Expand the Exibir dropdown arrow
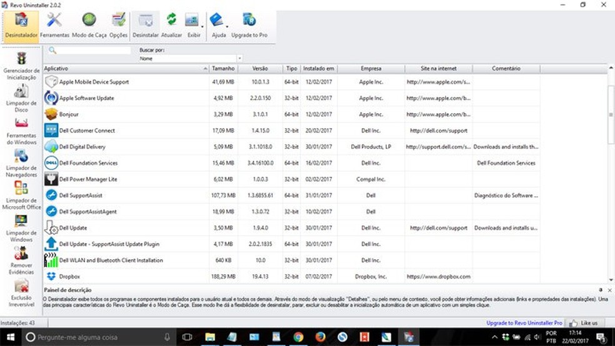The height and width of the screenshot is (346, 615). (x=202, y=27)
